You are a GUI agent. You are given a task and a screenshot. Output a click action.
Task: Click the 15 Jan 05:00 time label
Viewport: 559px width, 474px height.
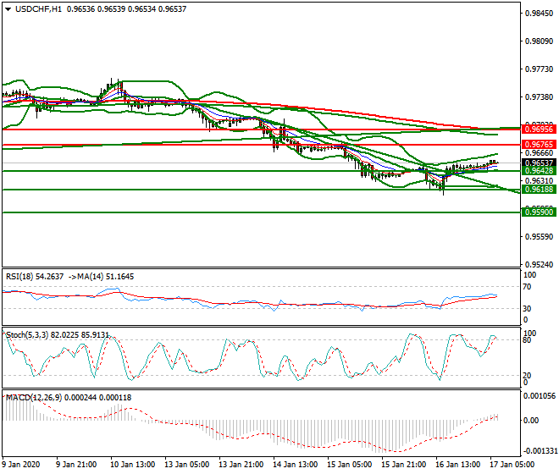(349, 465)
